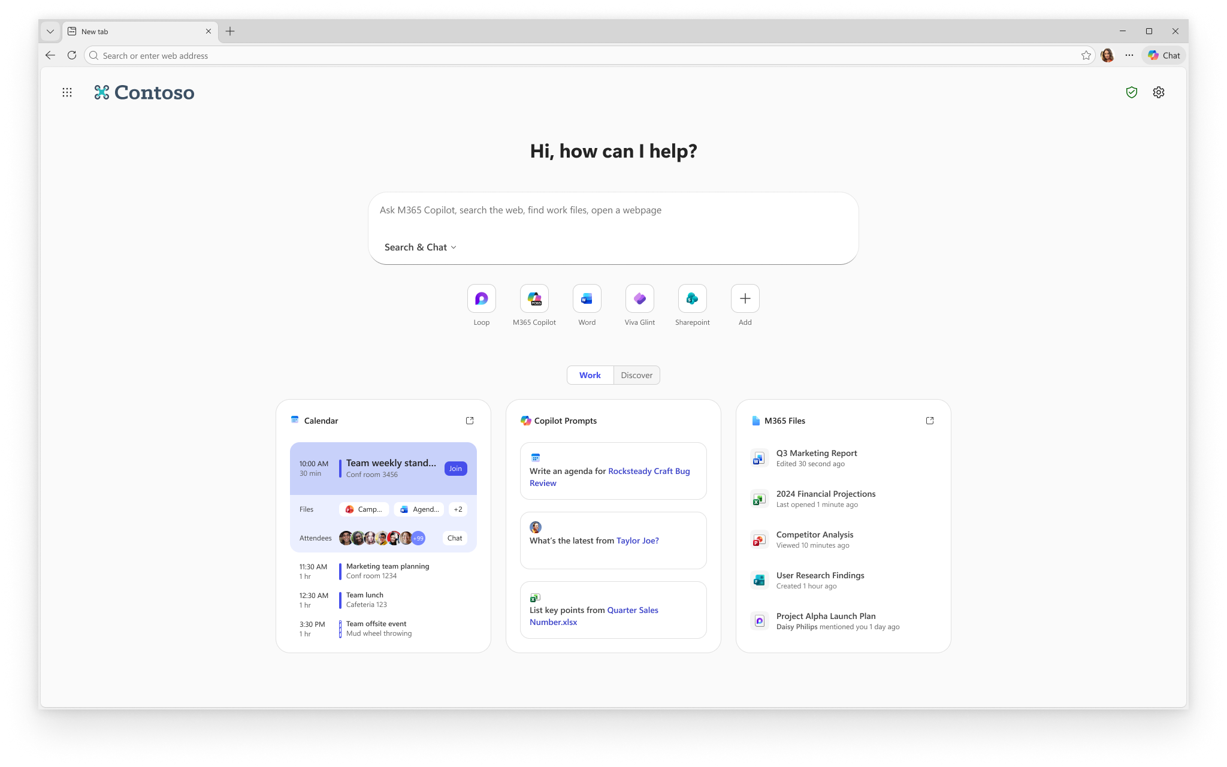Open the app launcher grid icon
The height and width of the screenshot is (767, 1227).
tap(67, 92)
